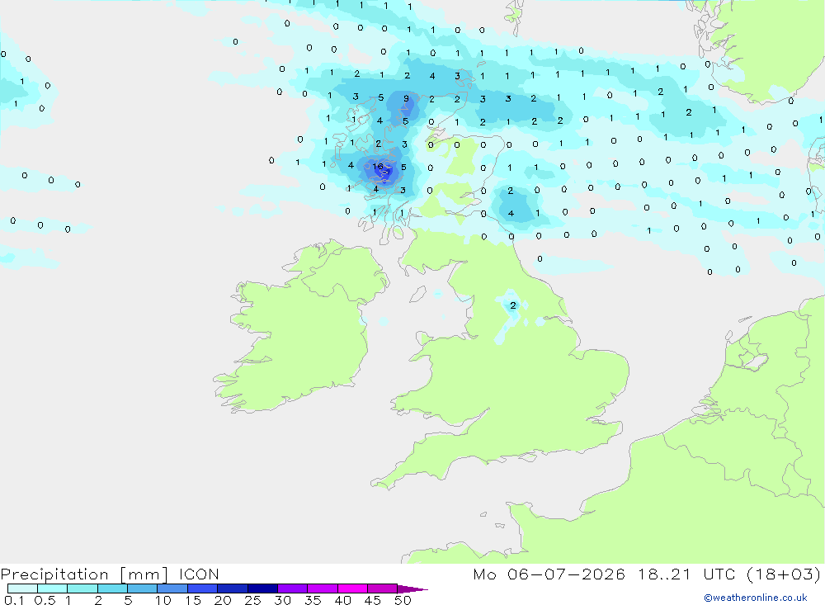Click legend tick label '30'

[282, 600]
